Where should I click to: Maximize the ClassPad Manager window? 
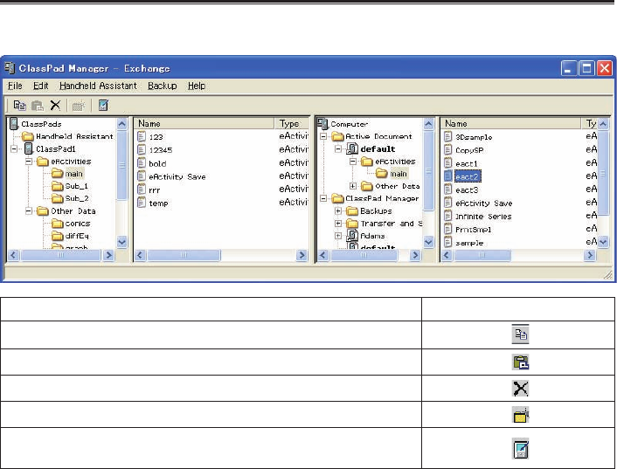coord(586,68)
